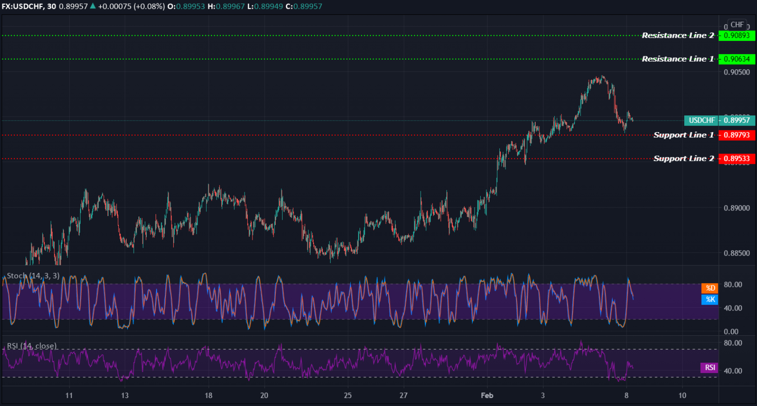Screen dimensions: 757x406
Task: Click the USDCHF current price label
Action: tap(702, 120)
